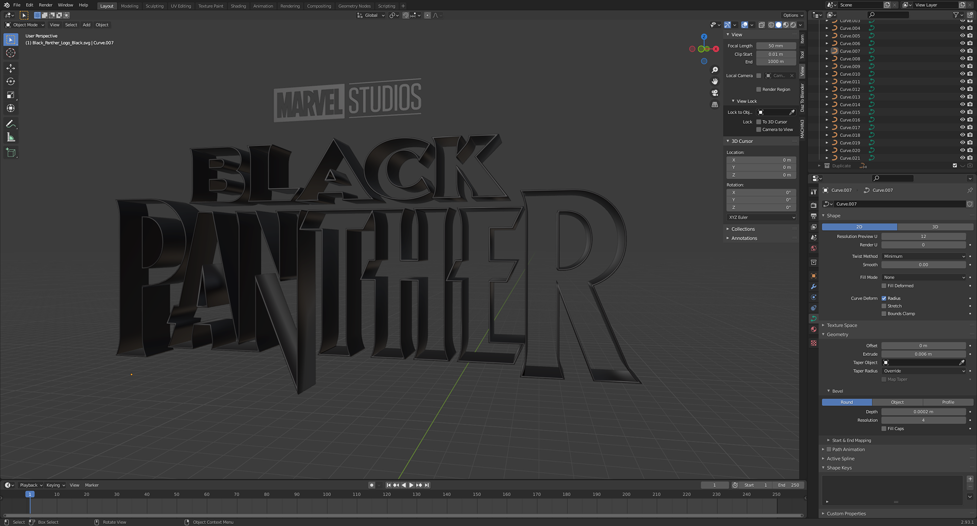Open the Twist Method dropdown
Image resolution: width=977 pixels, height=526 pixels.
(x=924, y=257)
